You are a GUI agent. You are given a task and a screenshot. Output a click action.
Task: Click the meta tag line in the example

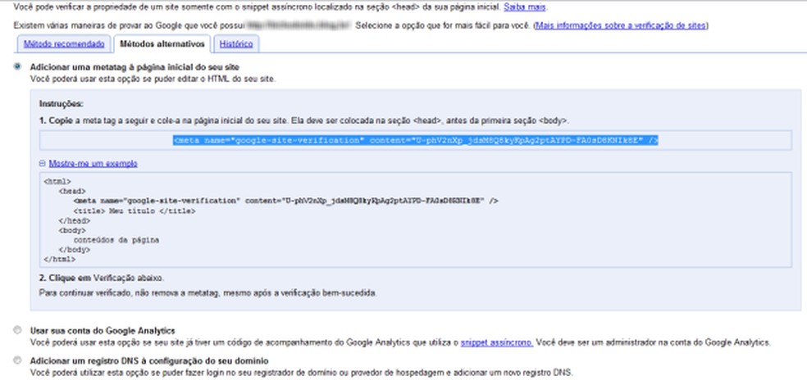point(286,200)
